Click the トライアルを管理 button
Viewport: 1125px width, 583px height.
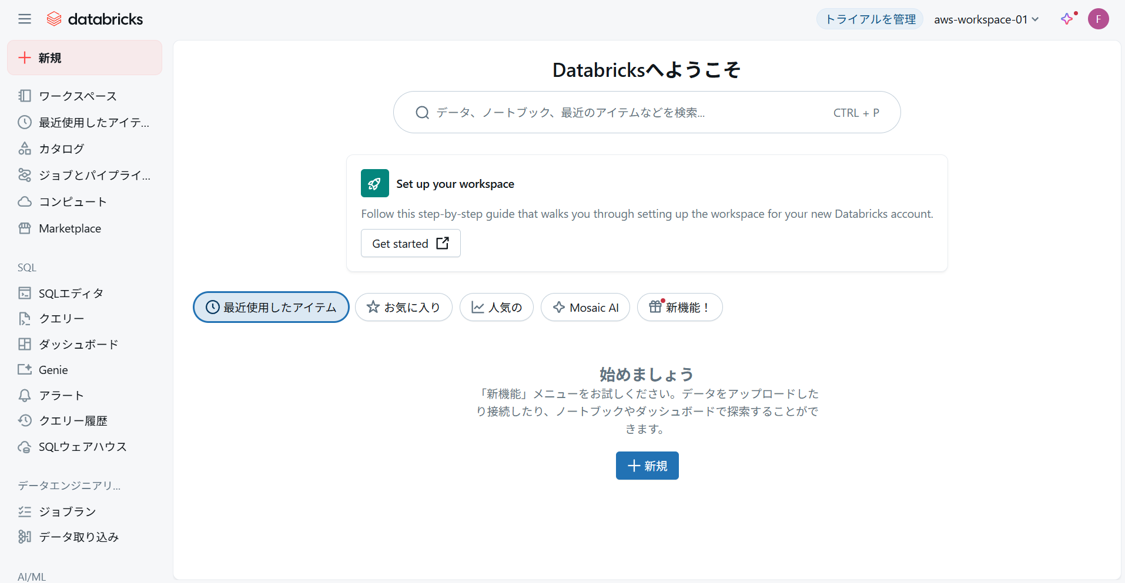click(x=870, y=19)
